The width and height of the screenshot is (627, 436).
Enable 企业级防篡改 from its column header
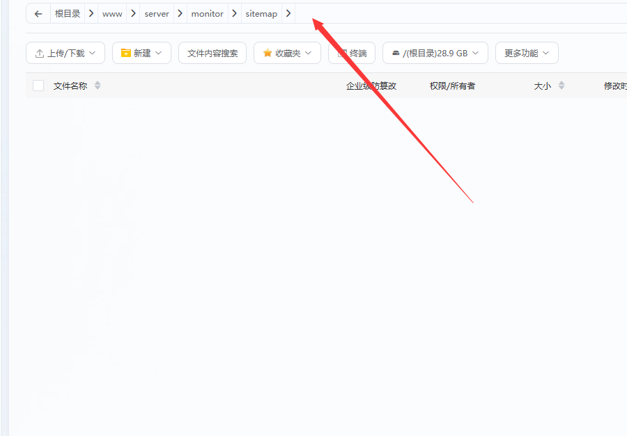pos(369,86)
